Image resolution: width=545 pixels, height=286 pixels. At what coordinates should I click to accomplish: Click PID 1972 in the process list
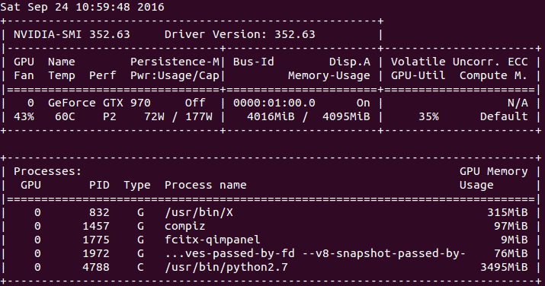point(96,253)
